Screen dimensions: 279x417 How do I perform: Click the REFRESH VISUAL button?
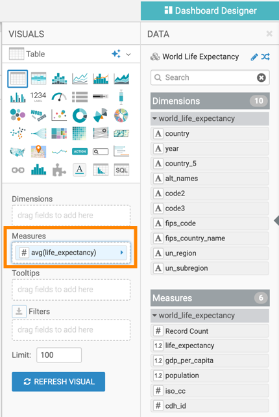58,382
